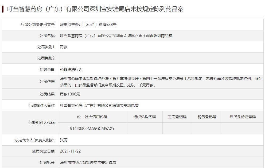
Task: Select the label 行政处罚决定书文号
Action: coord(38,25)
